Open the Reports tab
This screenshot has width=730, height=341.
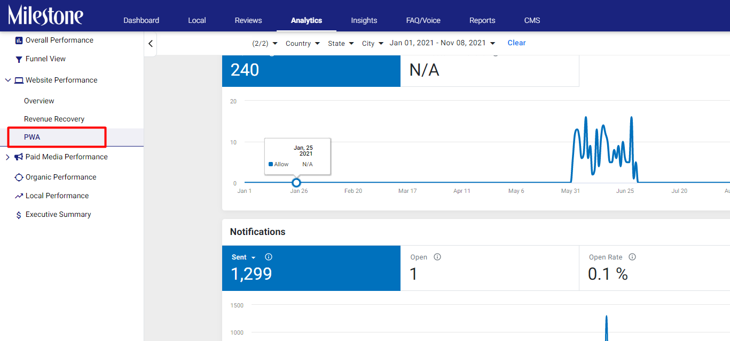tap(482, 20)
